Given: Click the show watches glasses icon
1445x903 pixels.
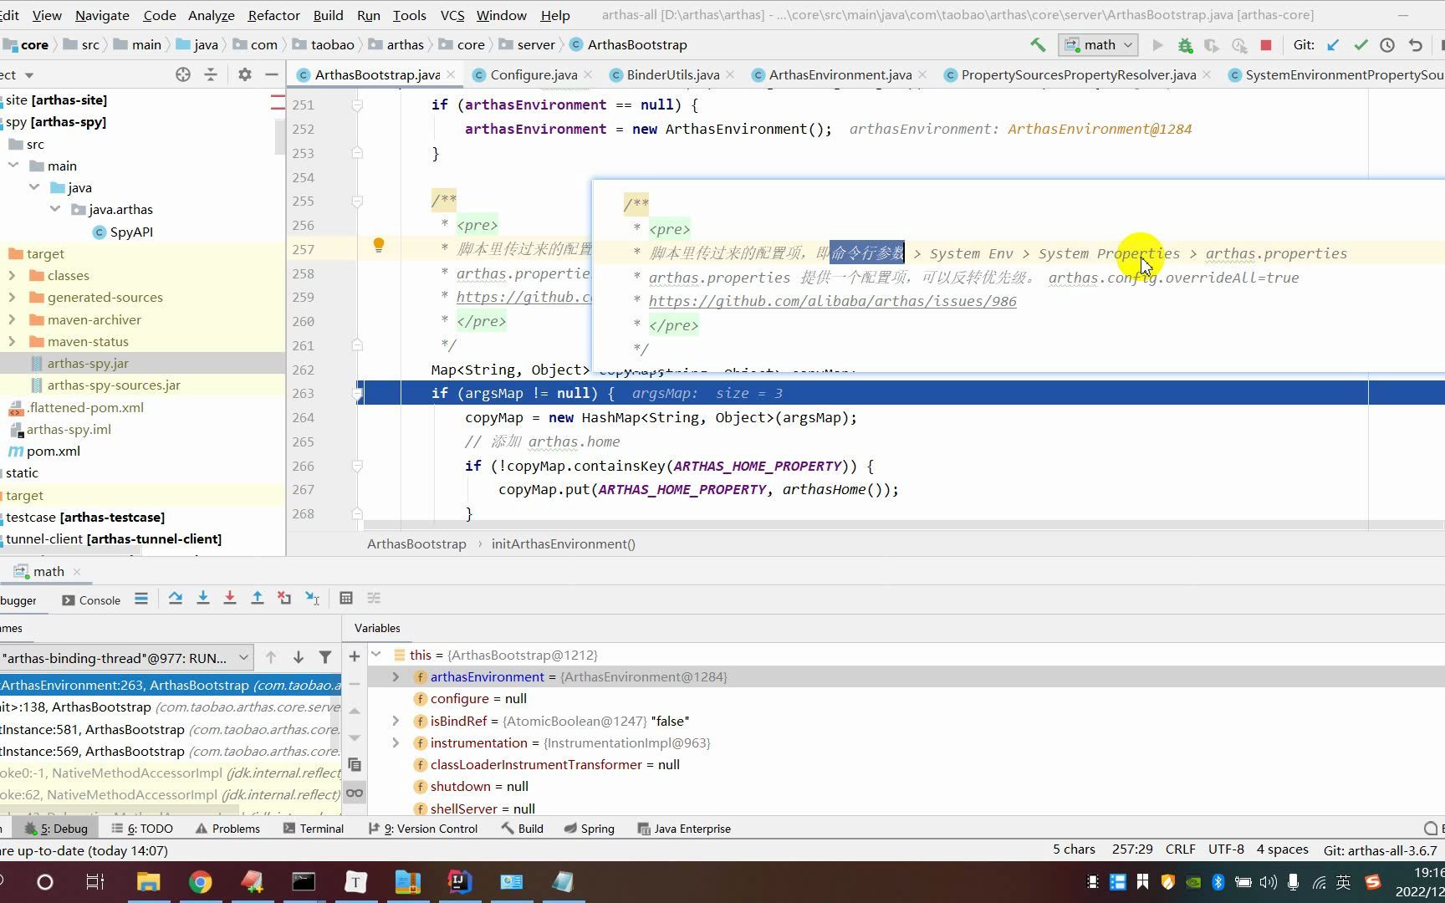Looking at the screenshot, I should 355,793.
